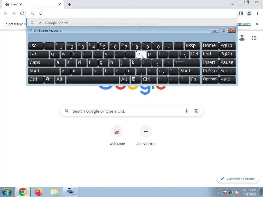Toggle the left Shift key
The width and height of the screenshot is (263, 197).
[44, 71]
